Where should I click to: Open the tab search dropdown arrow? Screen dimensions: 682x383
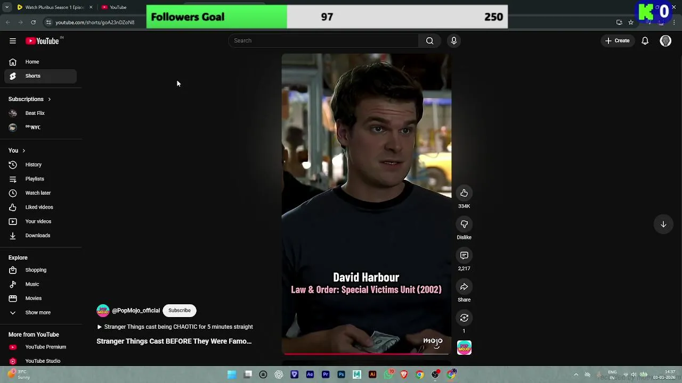pos(6,7)
